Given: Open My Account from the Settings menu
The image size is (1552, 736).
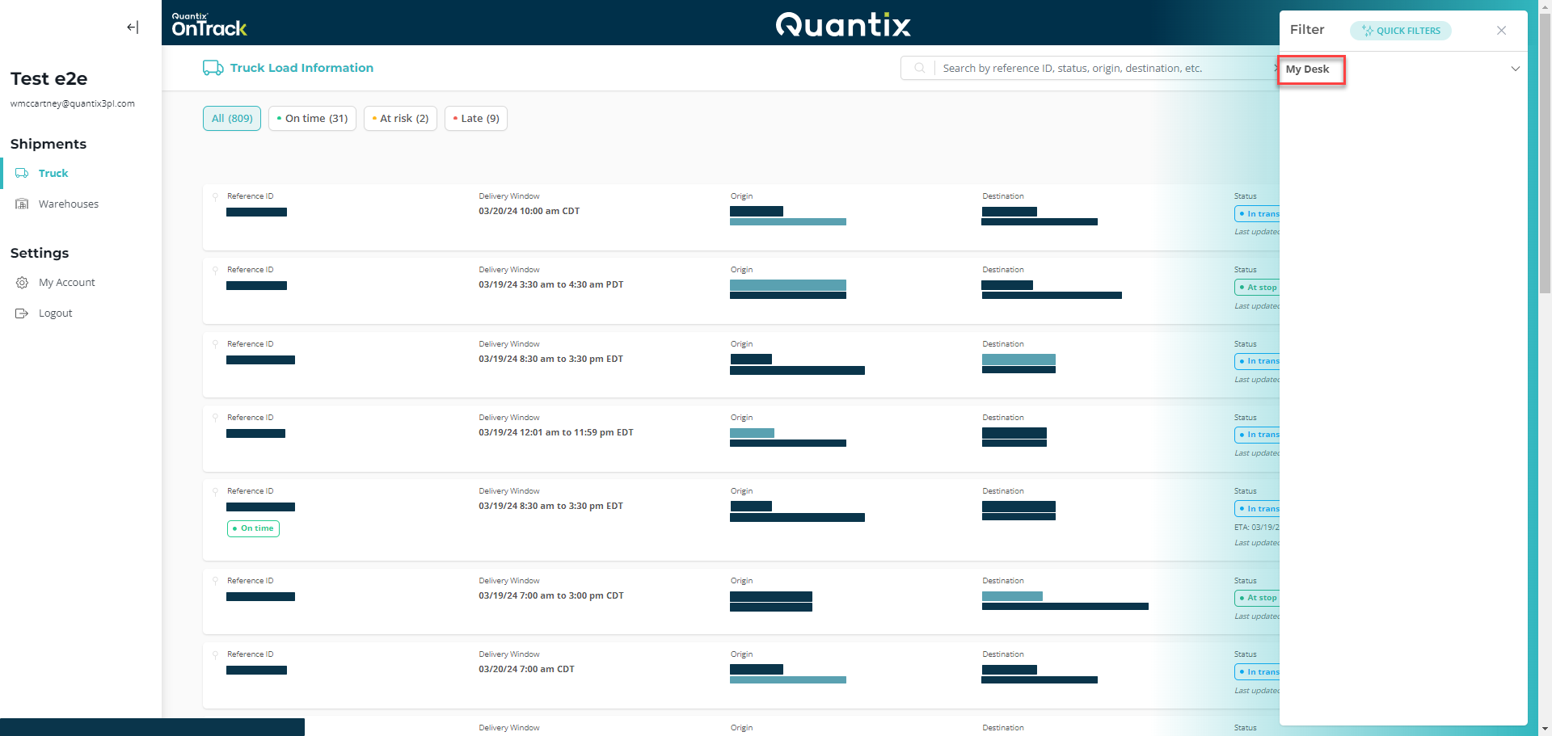Looking at the screenshot, I should pyautogui.click(x=67, y=282).
